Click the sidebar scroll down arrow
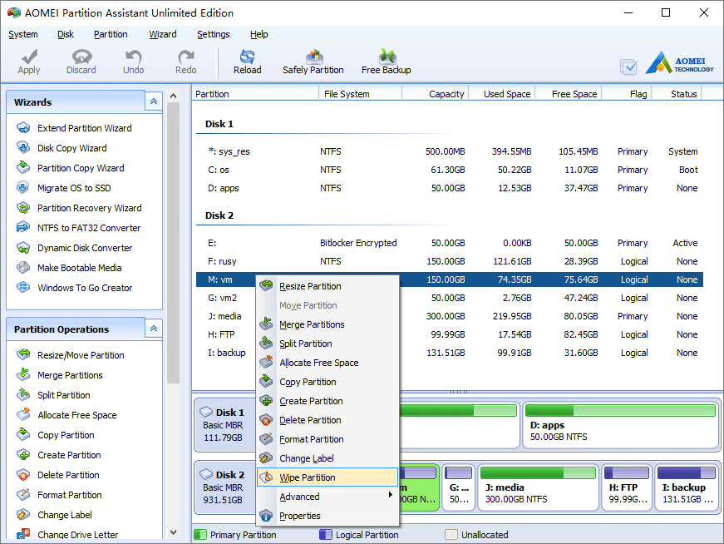Viewport: 724px width, 544px height. 173,532
